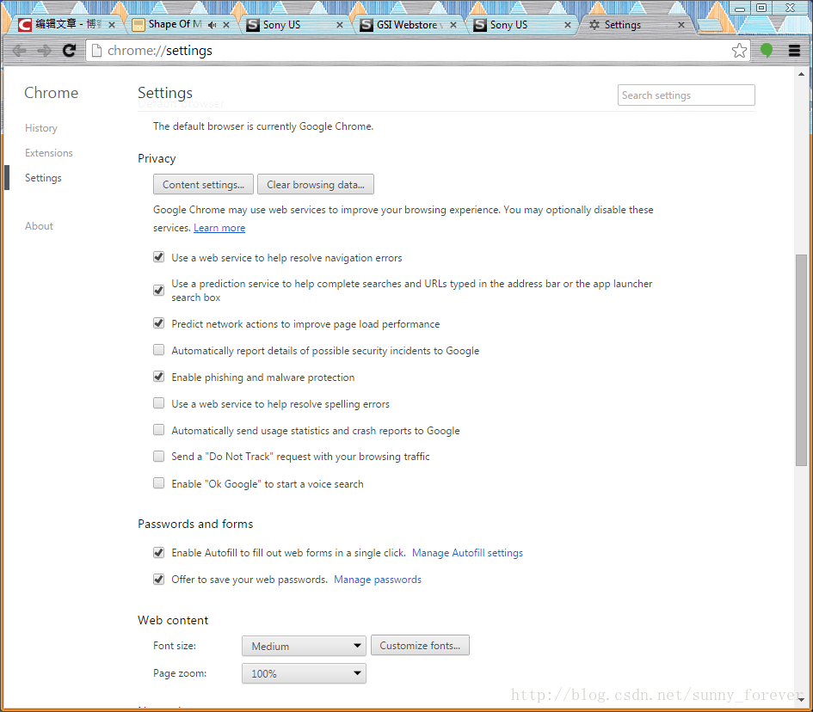Image resolution: width=813 pixels, height=712 pixels.
Task: Enable the Do Not Track request checkbox
Action: [158, 456]
